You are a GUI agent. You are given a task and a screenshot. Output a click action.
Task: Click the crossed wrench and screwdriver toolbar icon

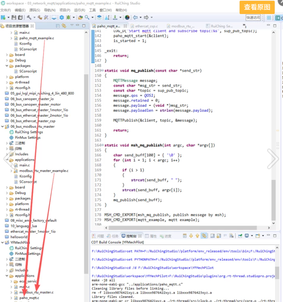(x=46, y=17)
